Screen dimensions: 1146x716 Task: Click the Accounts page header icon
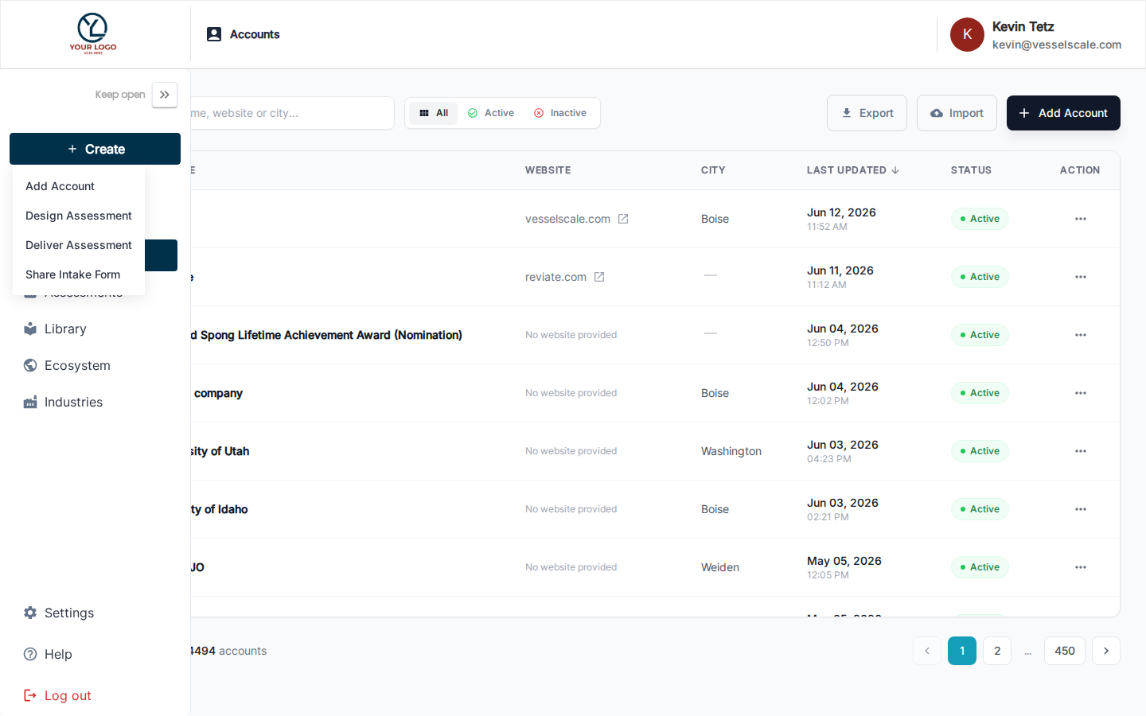point(214,34)
